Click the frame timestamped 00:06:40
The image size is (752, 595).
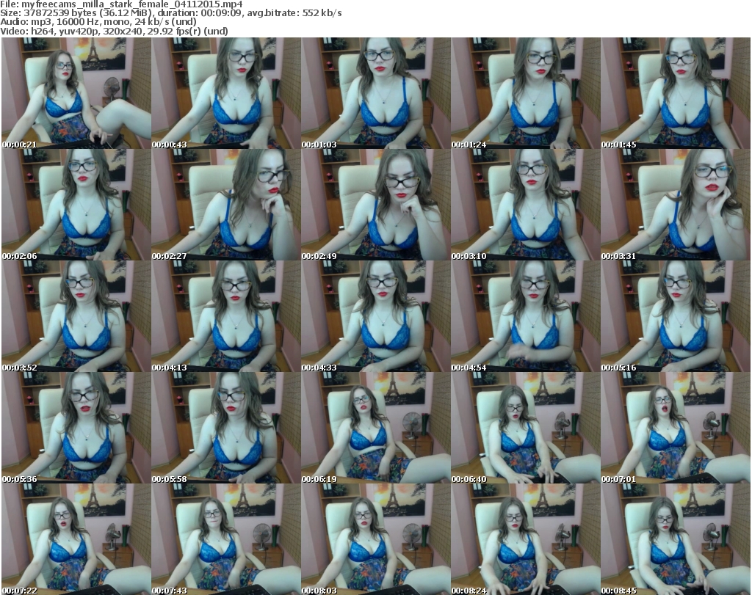coord(526,428)
